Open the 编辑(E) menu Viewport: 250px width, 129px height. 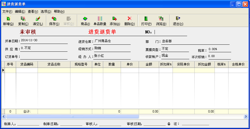pos(20,12)
